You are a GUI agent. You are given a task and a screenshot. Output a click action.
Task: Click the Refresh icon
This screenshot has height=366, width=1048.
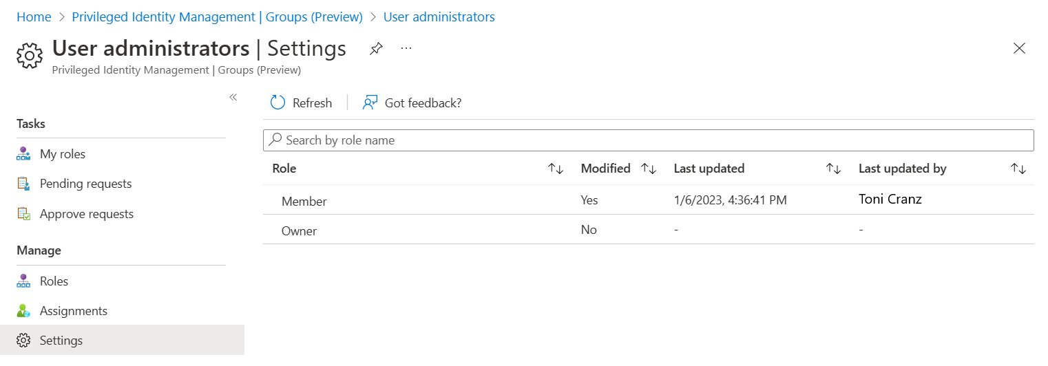[x=278, y=103]
